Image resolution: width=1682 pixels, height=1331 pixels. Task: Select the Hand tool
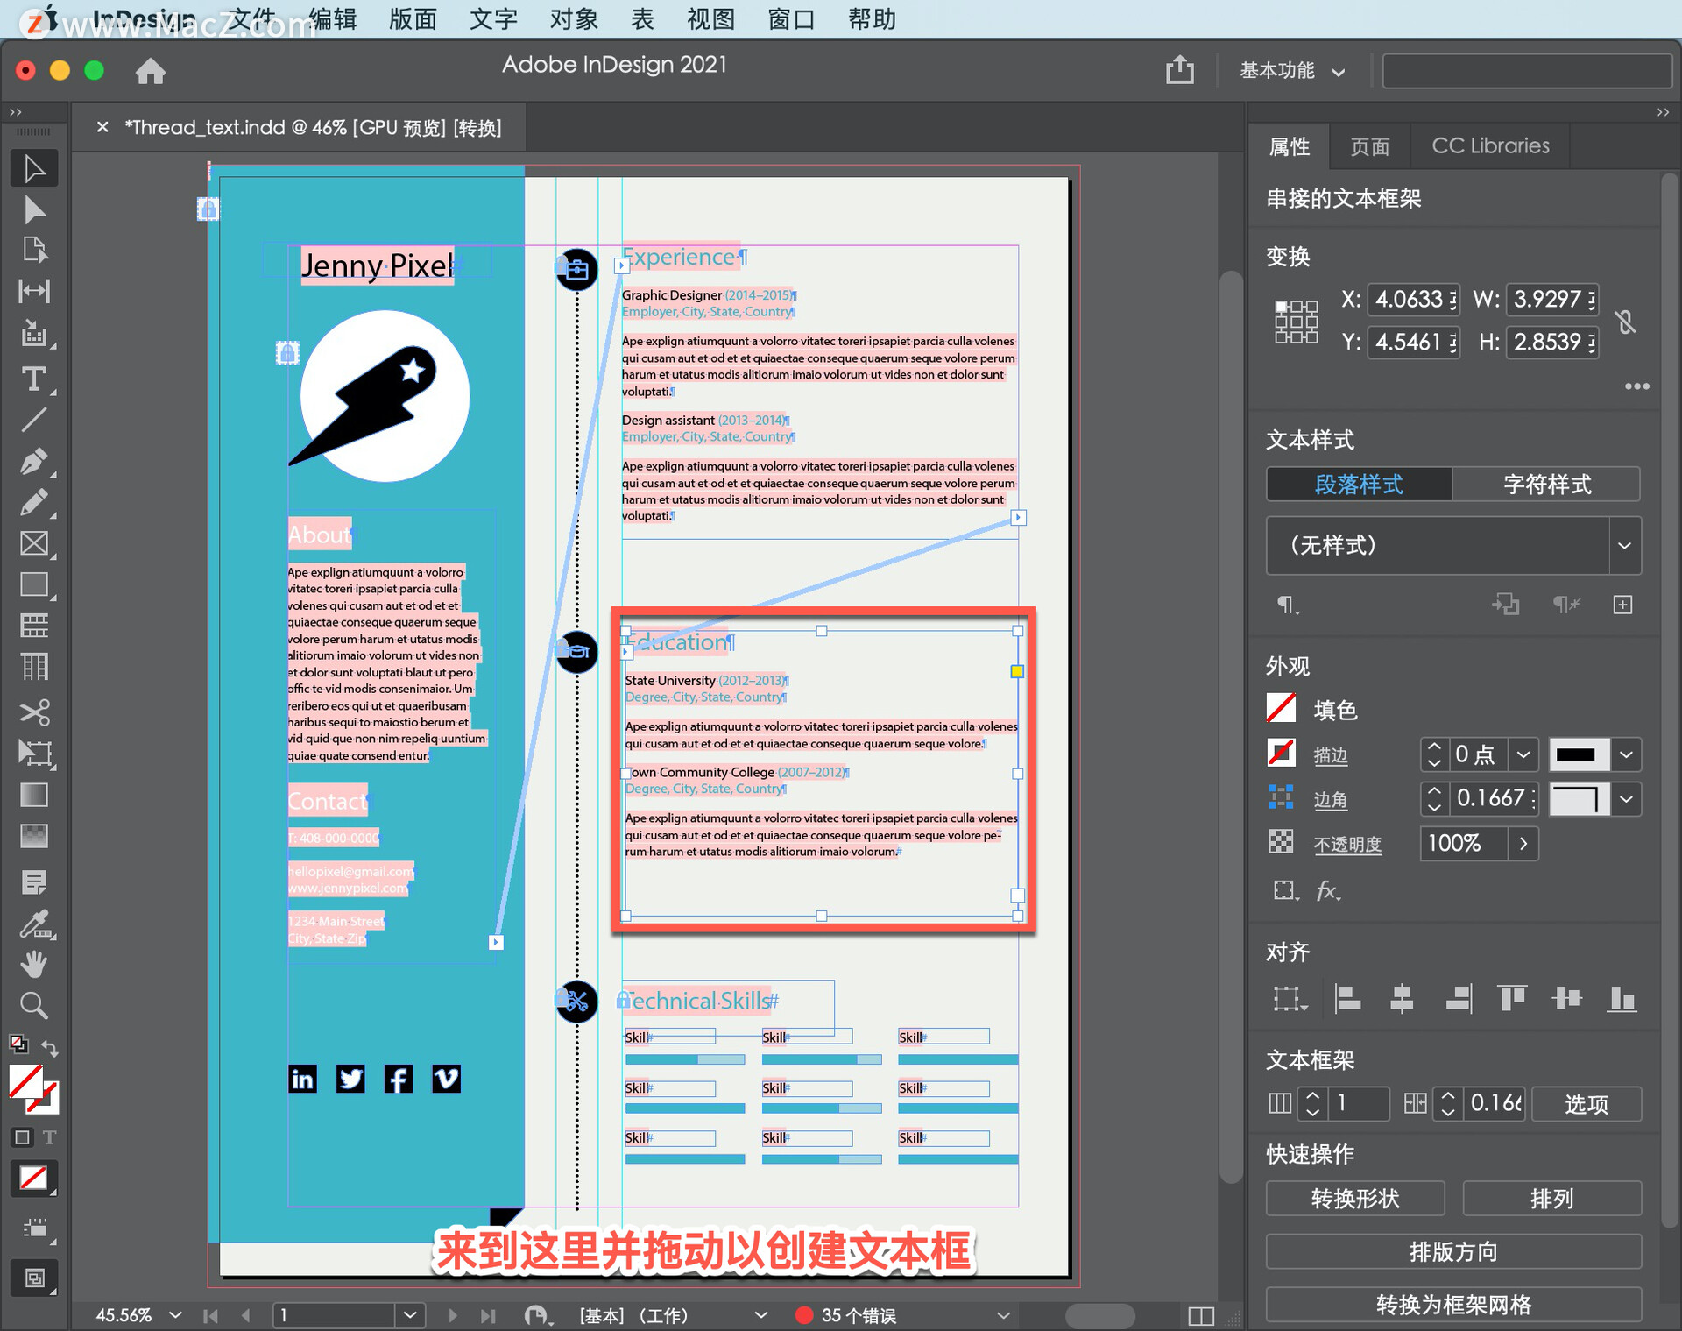35,964
